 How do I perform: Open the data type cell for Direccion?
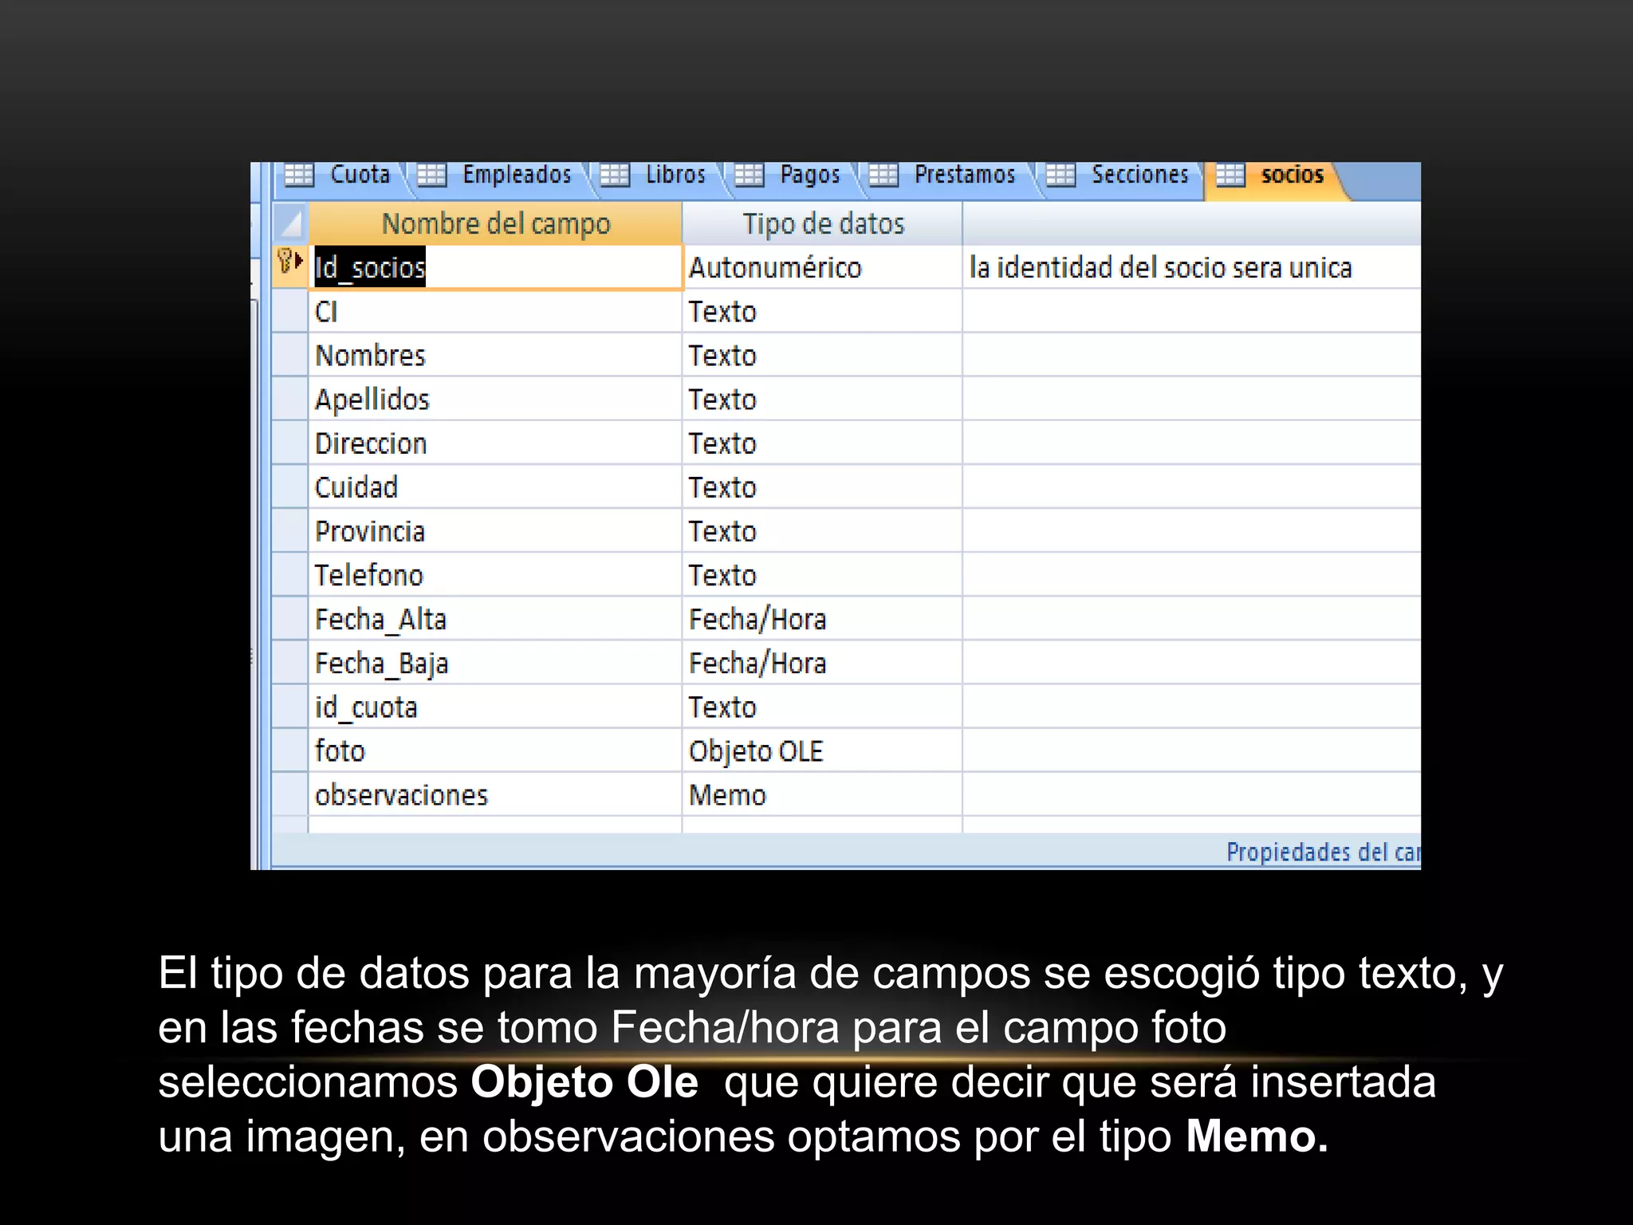tap(823, 443)
